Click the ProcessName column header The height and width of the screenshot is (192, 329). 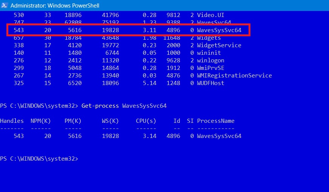pos(216,121)
